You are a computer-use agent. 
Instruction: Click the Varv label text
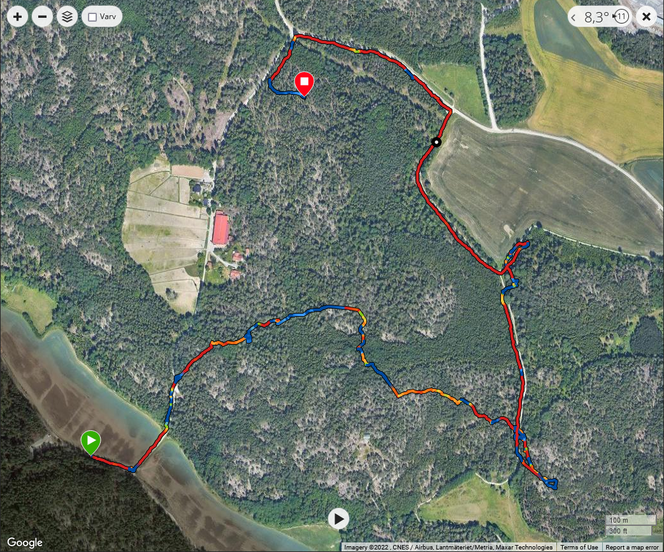click(x=108, y=17)
